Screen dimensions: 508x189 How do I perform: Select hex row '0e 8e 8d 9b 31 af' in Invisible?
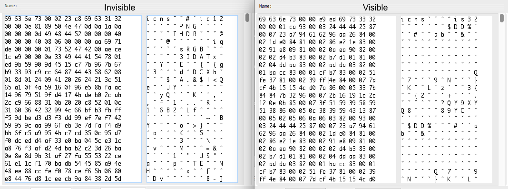pyautogui.click(x=63, y=156)
